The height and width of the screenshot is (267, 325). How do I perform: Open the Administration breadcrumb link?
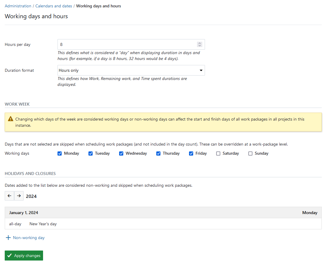(18, 6)
